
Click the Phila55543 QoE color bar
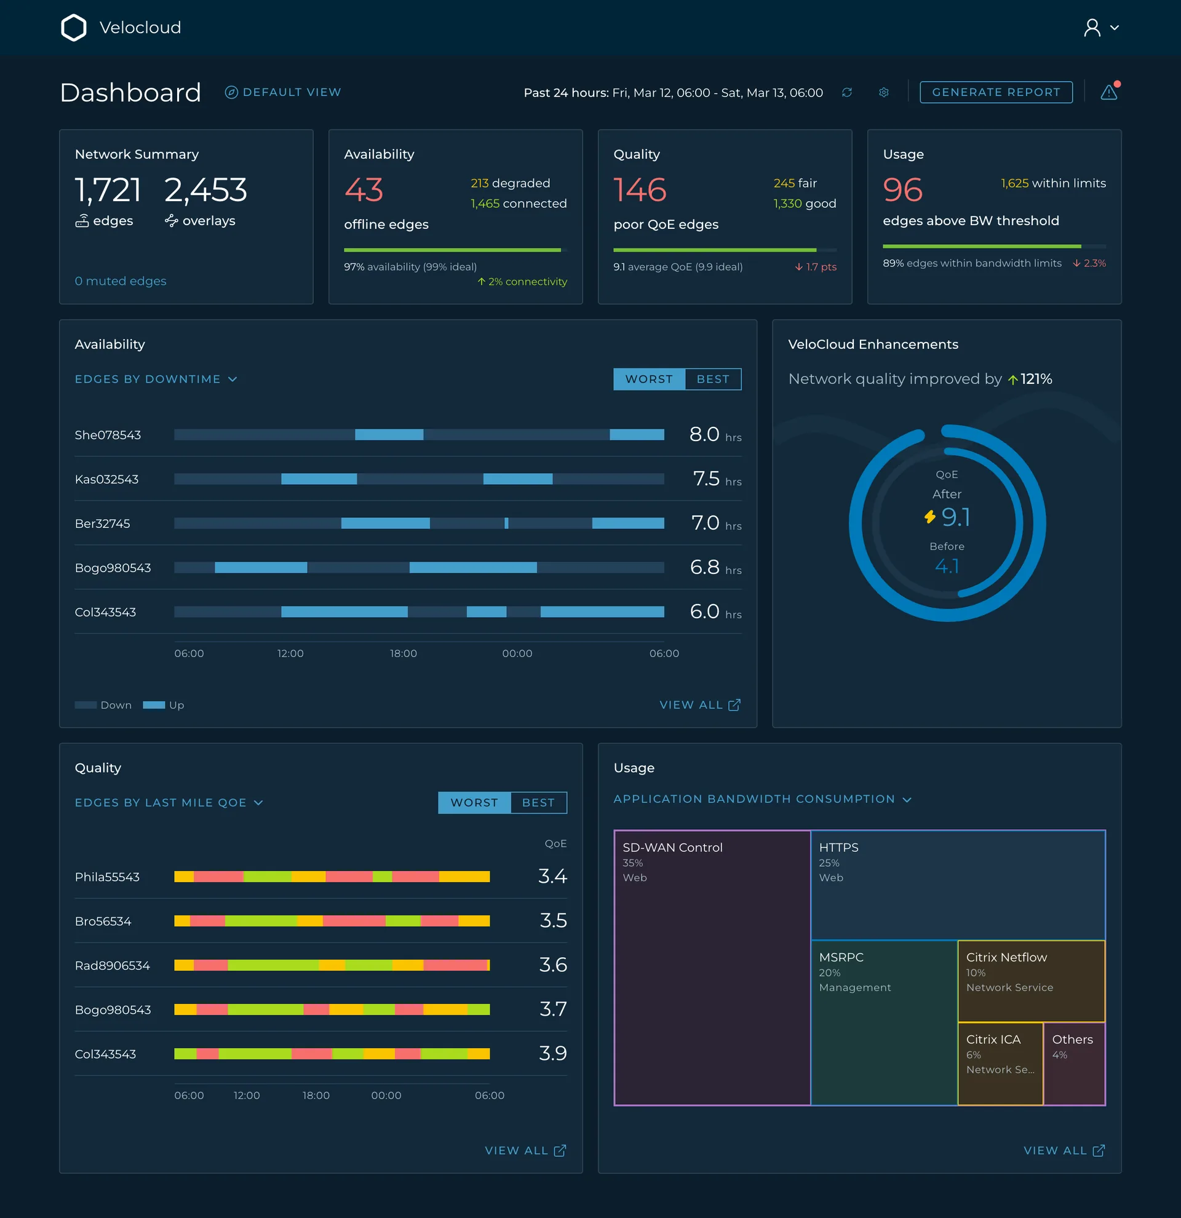tap(332, 877)
